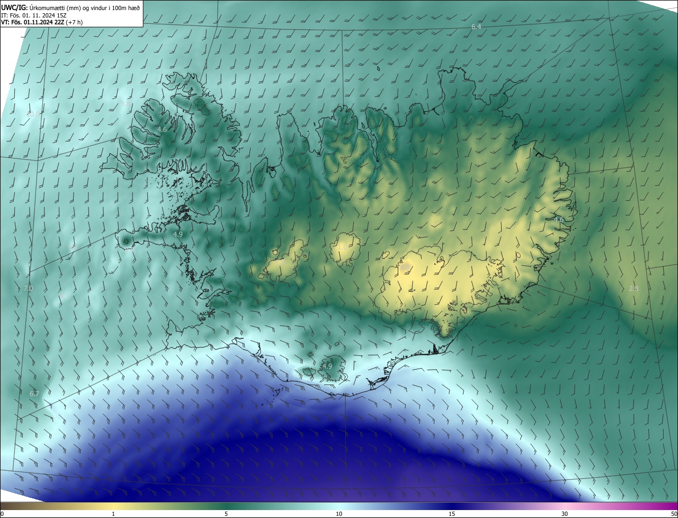Click the '6.7' value label on the map
The width and height of the screenshot is (678, 518).
(x=34, y=394)
